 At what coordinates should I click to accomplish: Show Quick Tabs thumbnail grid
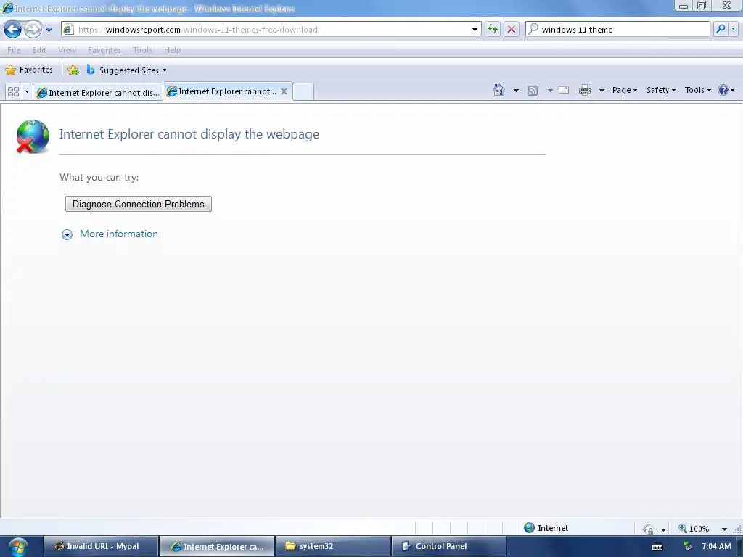click(x=13, y=91)
